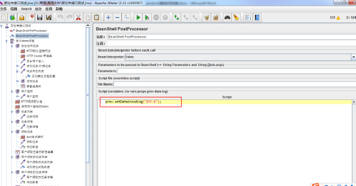Open the Templates toolbar icon

click(x=12, y=18)
